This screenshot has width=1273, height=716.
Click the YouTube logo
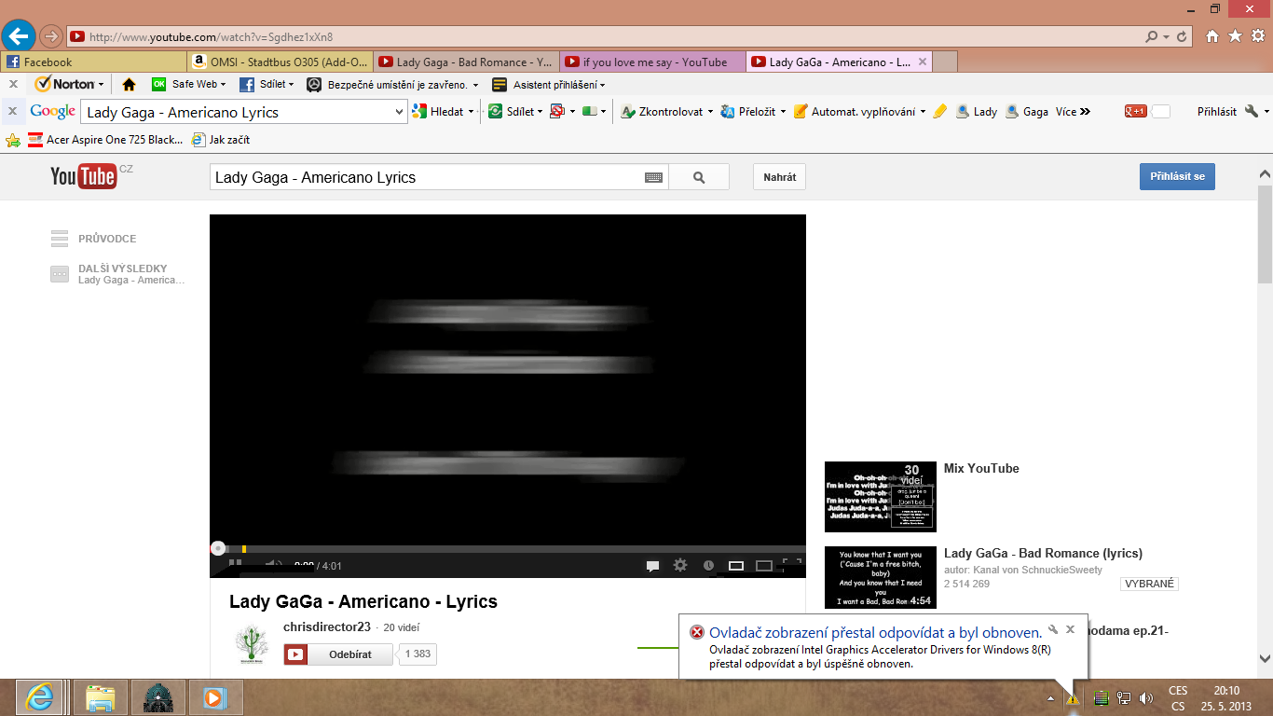point(84,176)
